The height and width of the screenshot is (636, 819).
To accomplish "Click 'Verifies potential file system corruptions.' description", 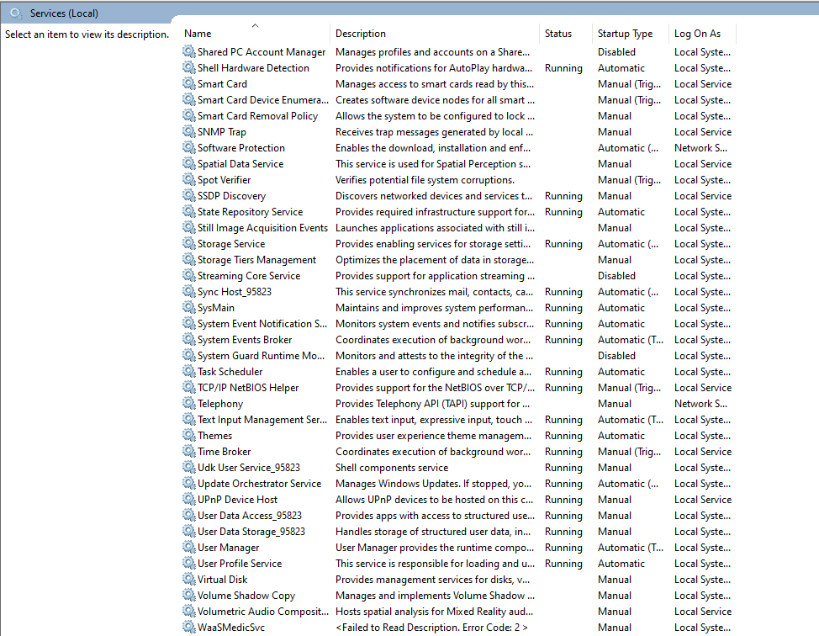I will (x=425, y=180).
